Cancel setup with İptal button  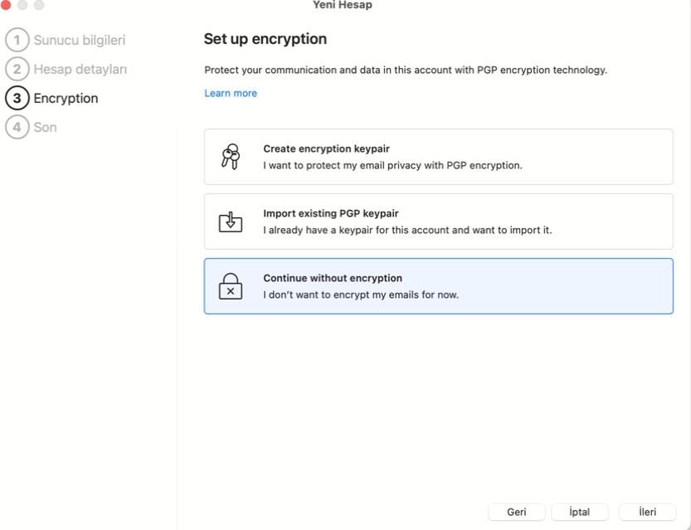[580, 512]
